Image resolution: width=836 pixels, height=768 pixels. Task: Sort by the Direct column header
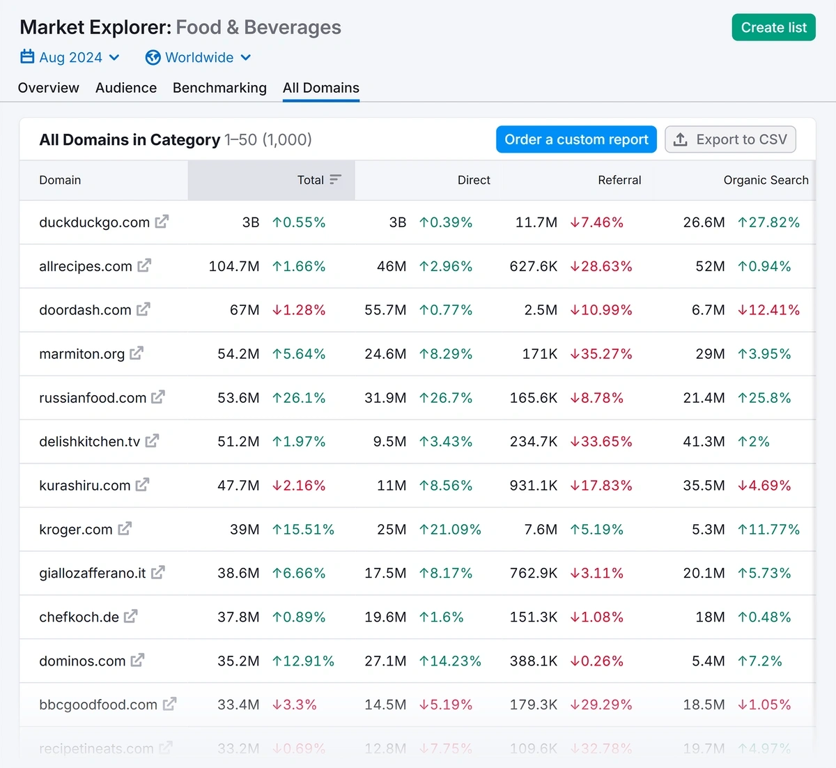point(474,180)
